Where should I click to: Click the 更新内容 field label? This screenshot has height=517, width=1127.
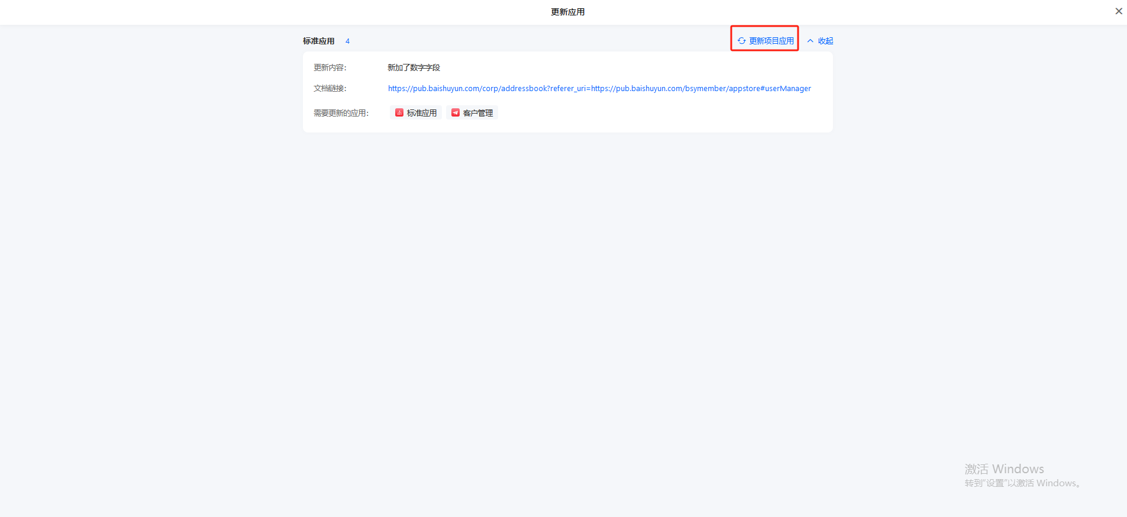(330, 67)
